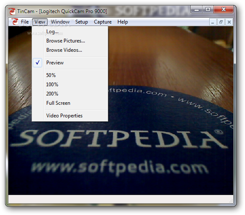Image resolution: width=245 pixels, height=215 pixels.
Task: Click the TinCam title bar app icon
Action: tap(12, 11)
